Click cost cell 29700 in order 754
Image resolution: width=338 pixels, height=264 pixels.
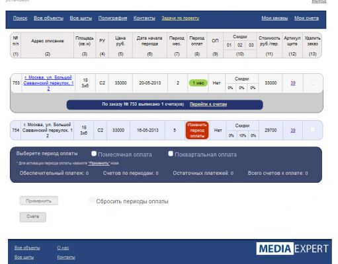(271, 130)
